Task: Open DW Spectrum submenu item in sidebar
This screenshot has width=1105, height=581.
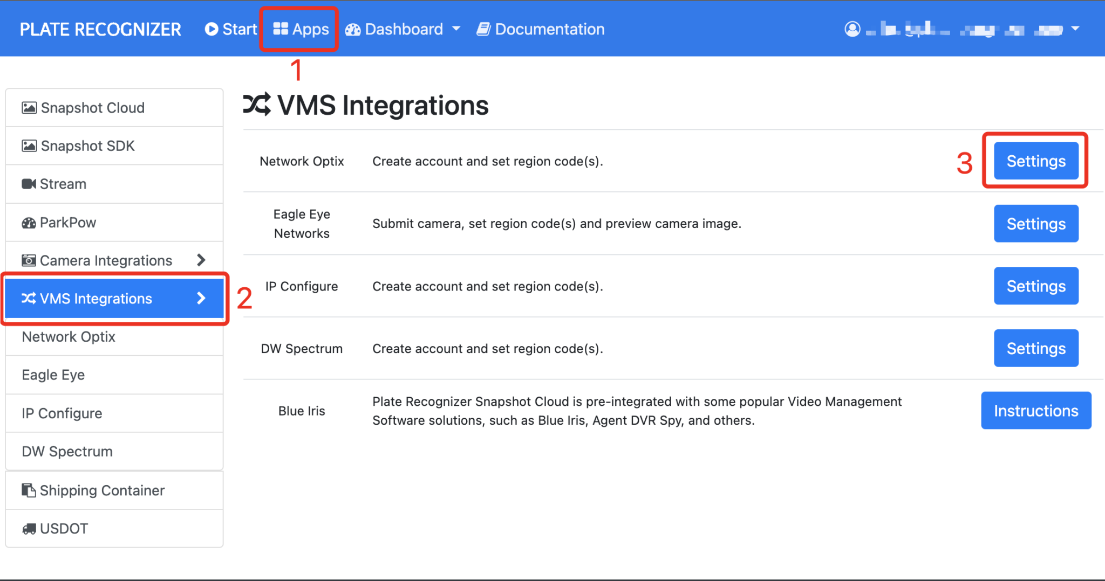Action: click(x=114, y=452)
